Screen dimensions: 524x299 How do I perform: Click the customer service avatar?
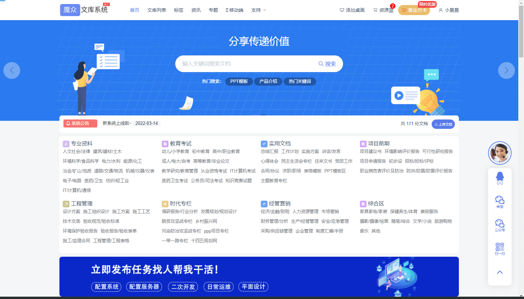499,153
